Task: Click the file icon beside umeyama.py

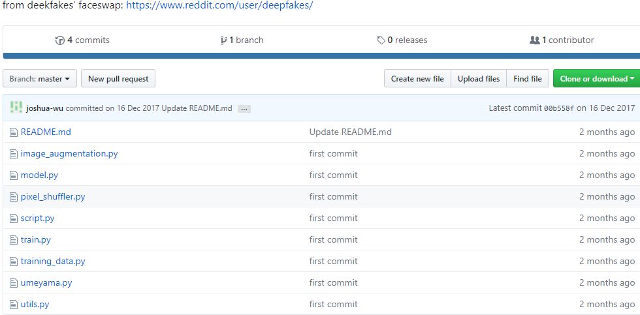Action: [x=14, y=283]
